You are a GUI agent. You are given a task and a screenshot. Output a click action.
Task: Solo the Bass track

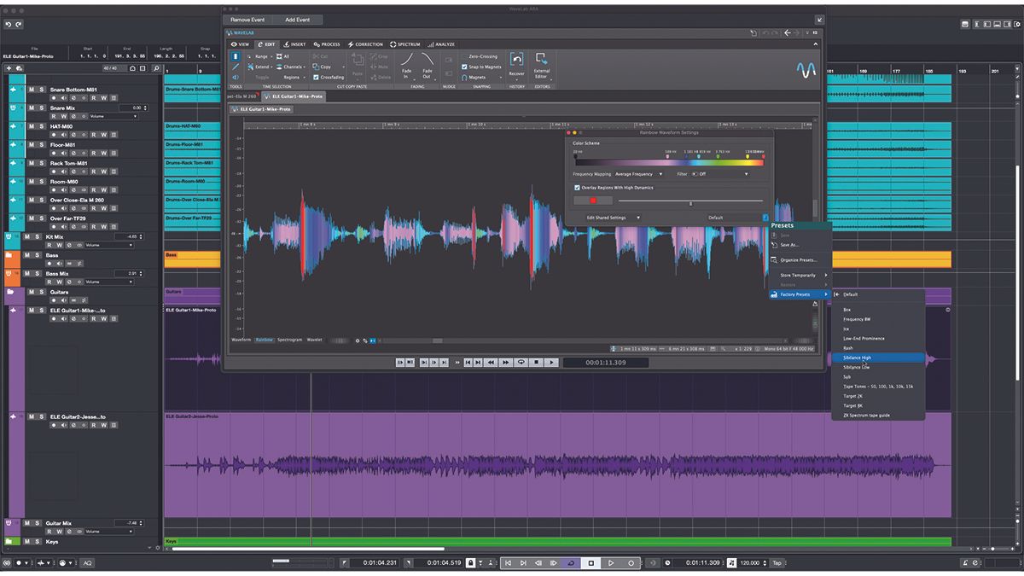tap(38, 255)
